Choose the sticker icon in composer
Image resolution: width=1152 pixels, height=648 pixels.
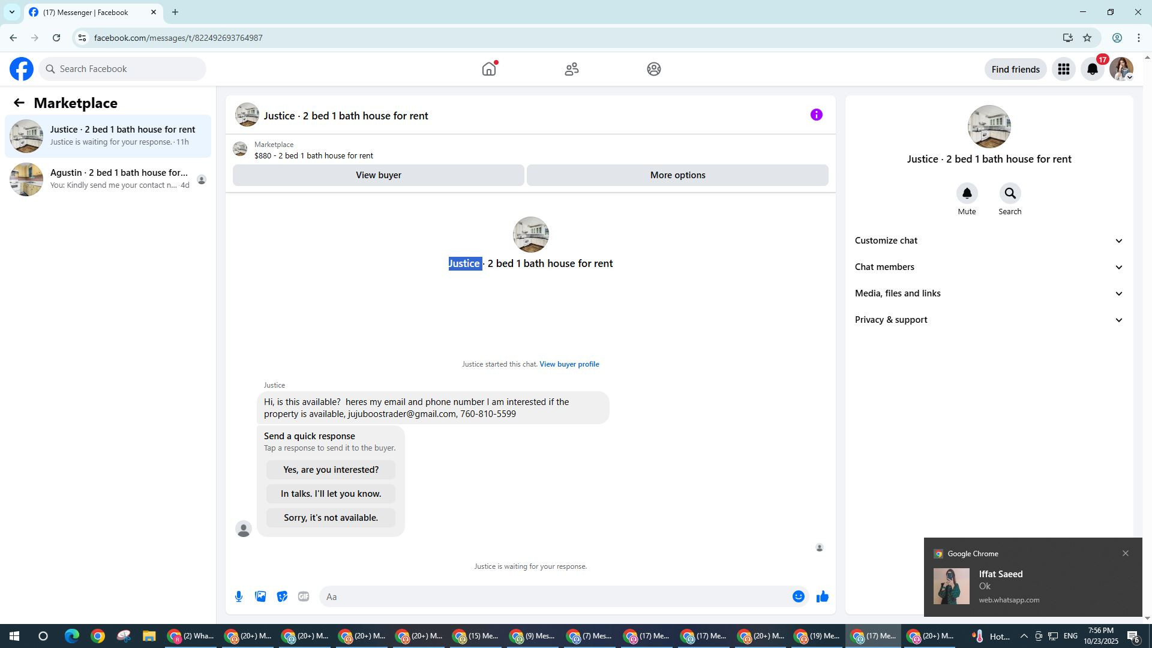pos(282,596)
